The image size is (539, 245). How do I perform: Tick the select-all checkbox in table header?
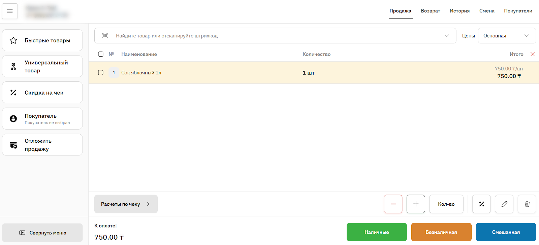coord(101,54)
